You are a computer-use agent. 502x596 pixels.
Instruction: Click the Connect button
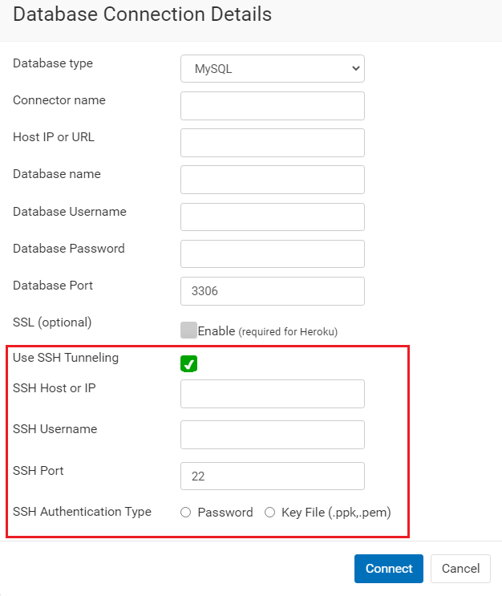[388, 568]
